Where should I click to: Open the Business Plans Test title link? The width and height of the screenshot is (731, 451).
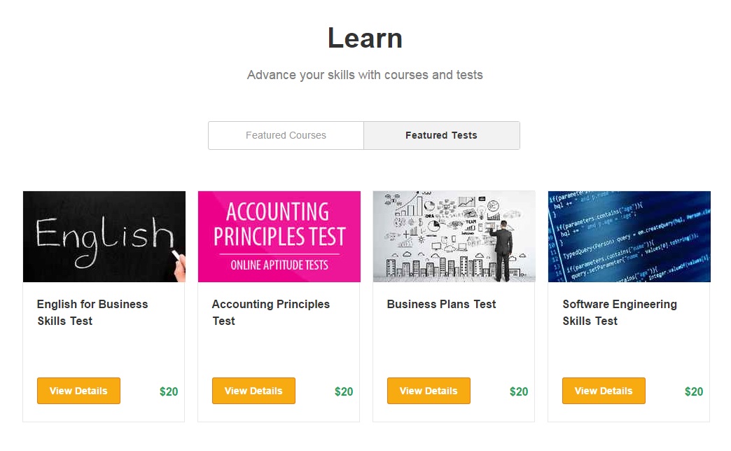pos(441,304)
